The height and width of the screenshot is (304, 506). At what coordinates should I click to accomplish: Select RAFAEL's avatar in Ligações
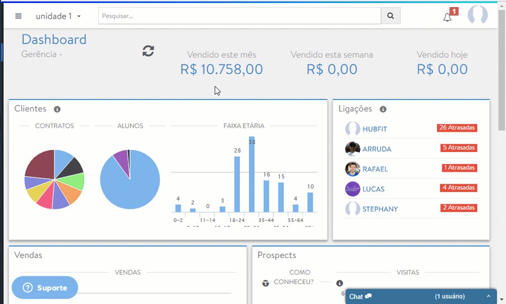point(353,169)
